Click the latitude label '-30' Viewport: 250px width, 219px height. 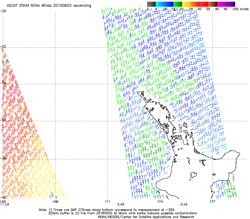(x=3, y=11)
